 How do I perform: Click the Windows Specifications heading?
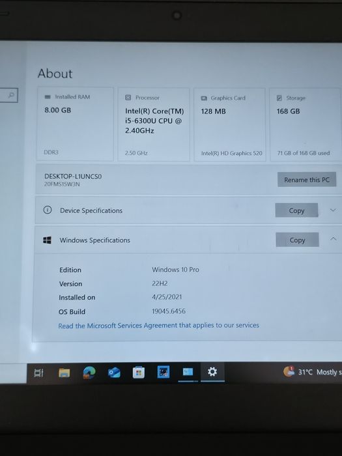coord(95,240)
